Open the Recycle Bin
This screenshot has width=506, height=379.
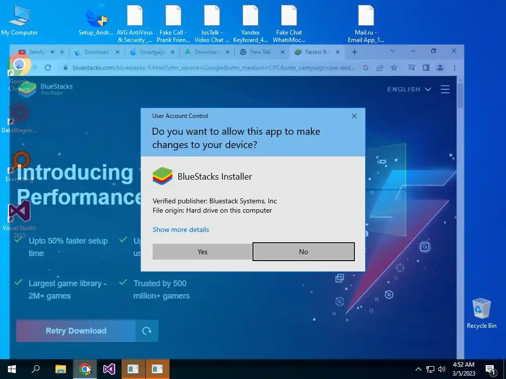(481, 313)
